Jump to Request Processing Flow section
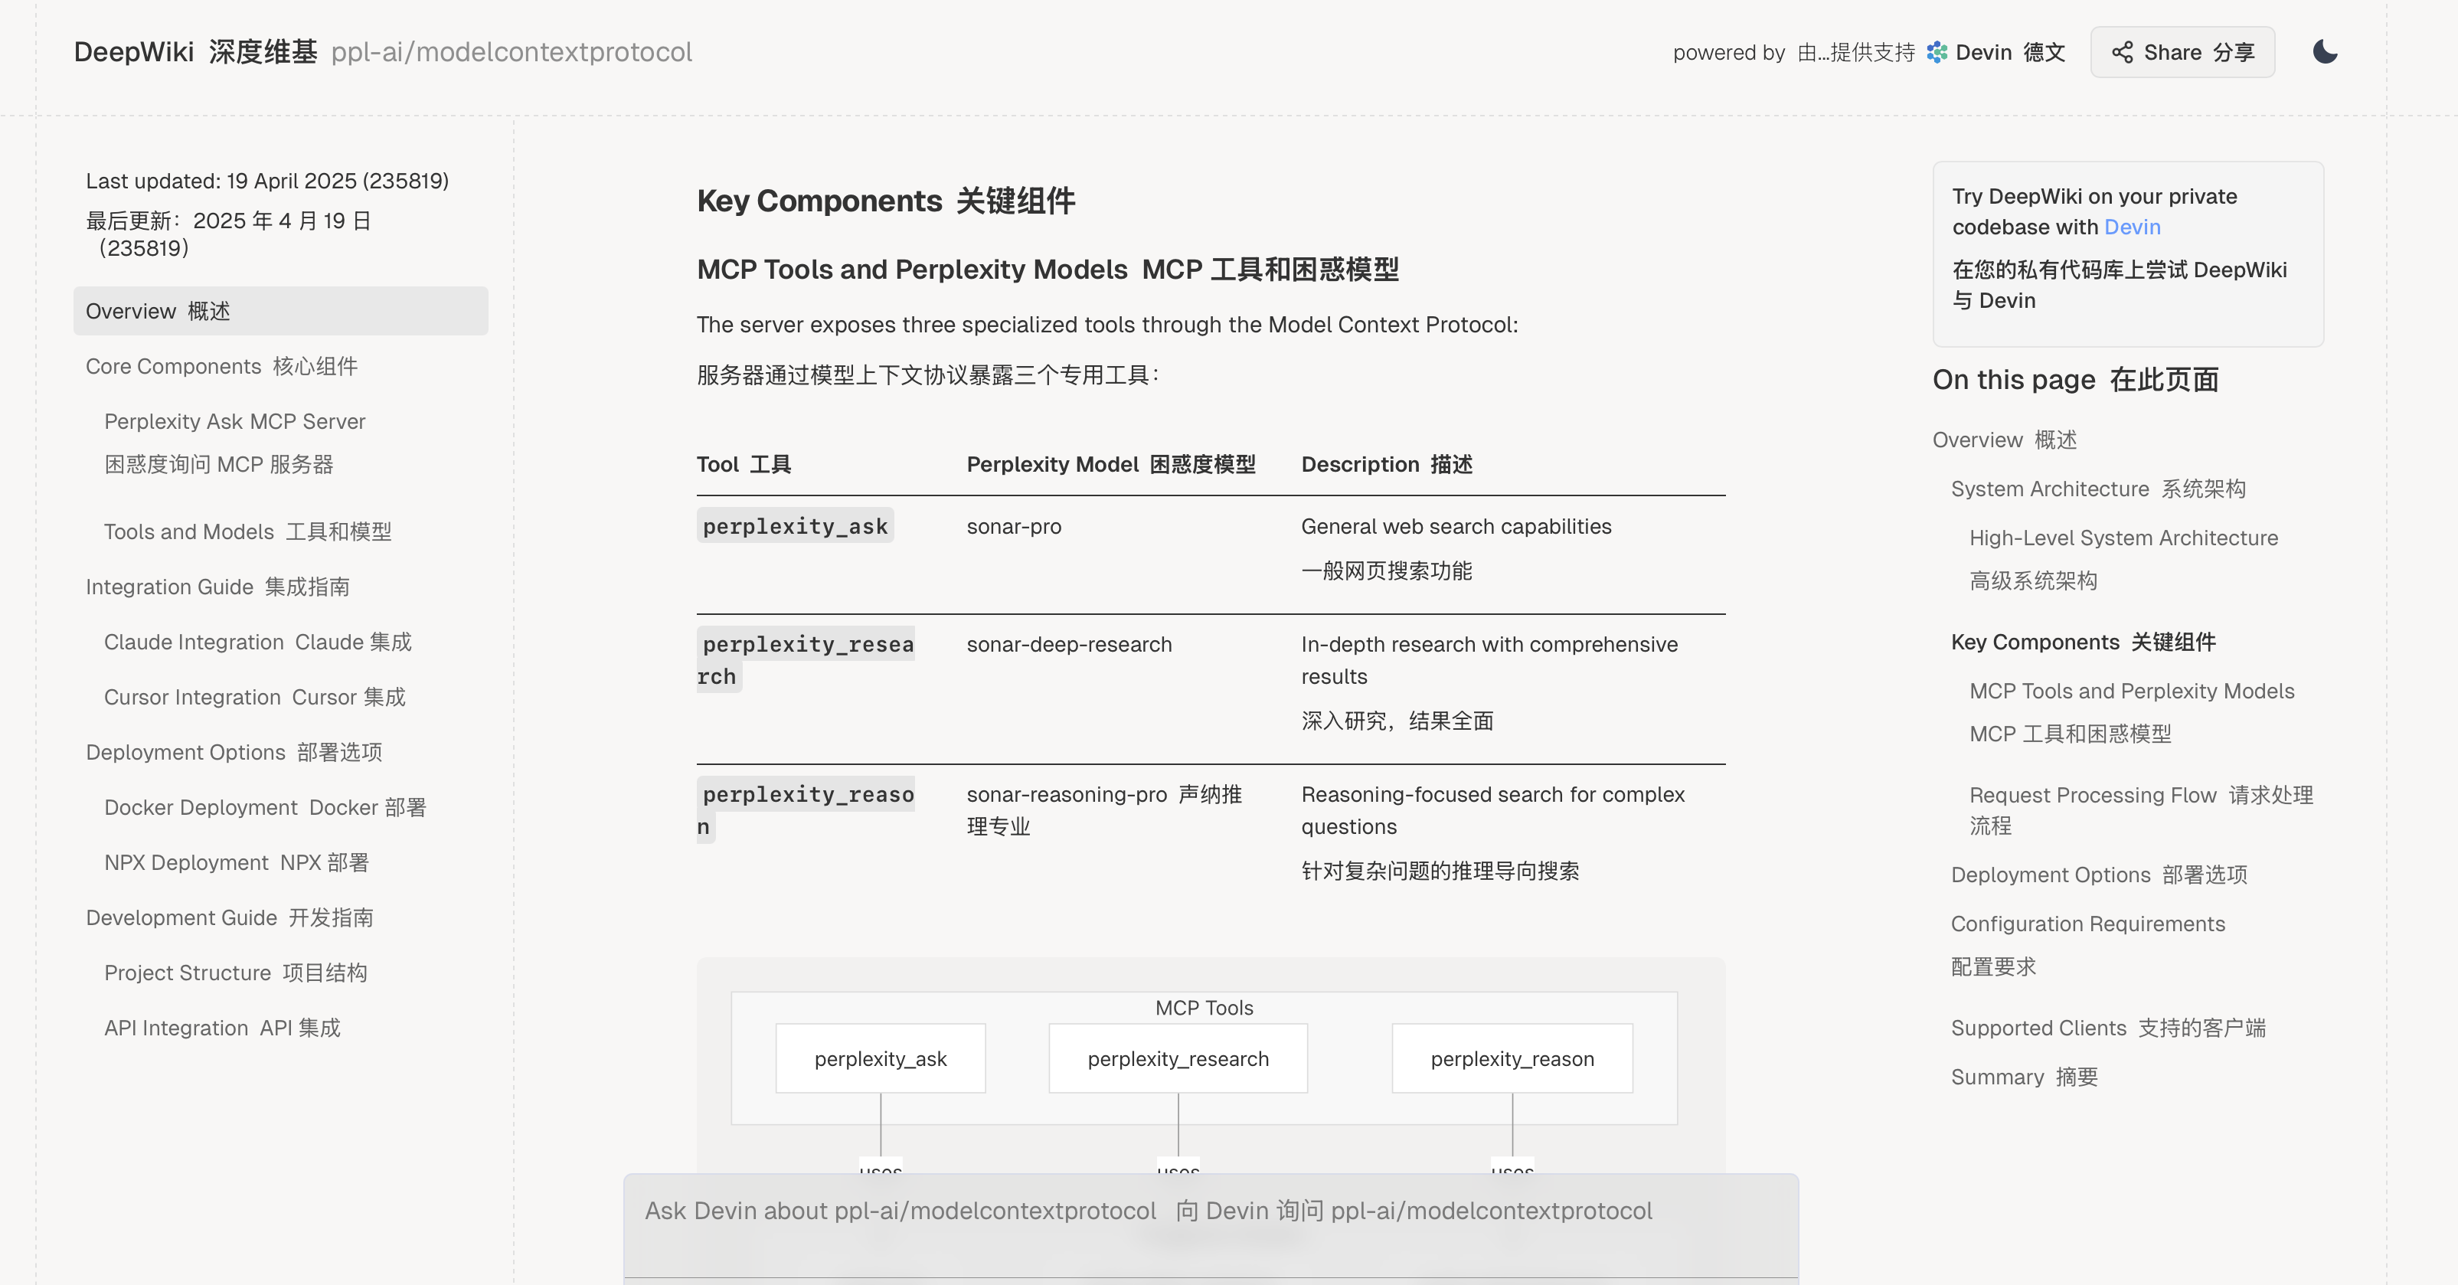This screenshot has height=1285, width=2458. 2140,795
